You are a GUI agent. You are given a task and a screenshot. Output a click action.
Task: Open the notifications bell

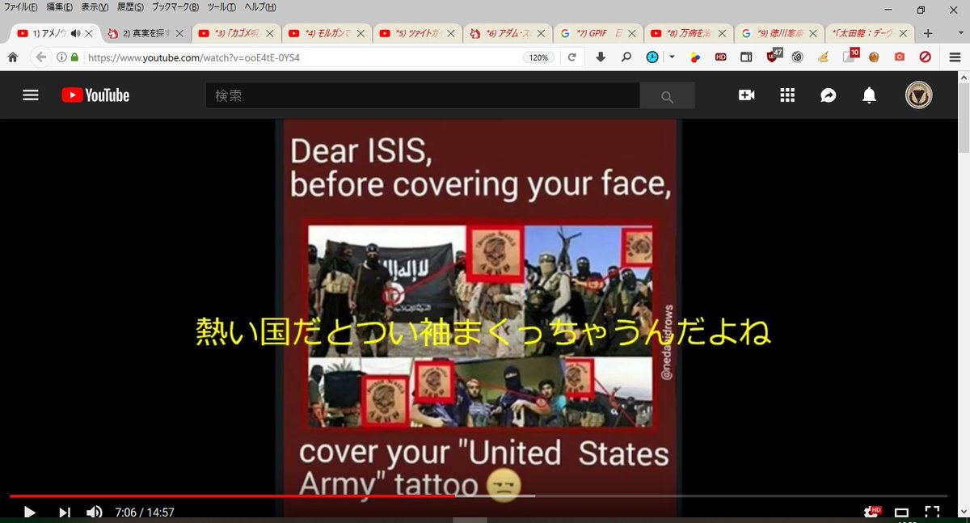(x=869, y=95)
